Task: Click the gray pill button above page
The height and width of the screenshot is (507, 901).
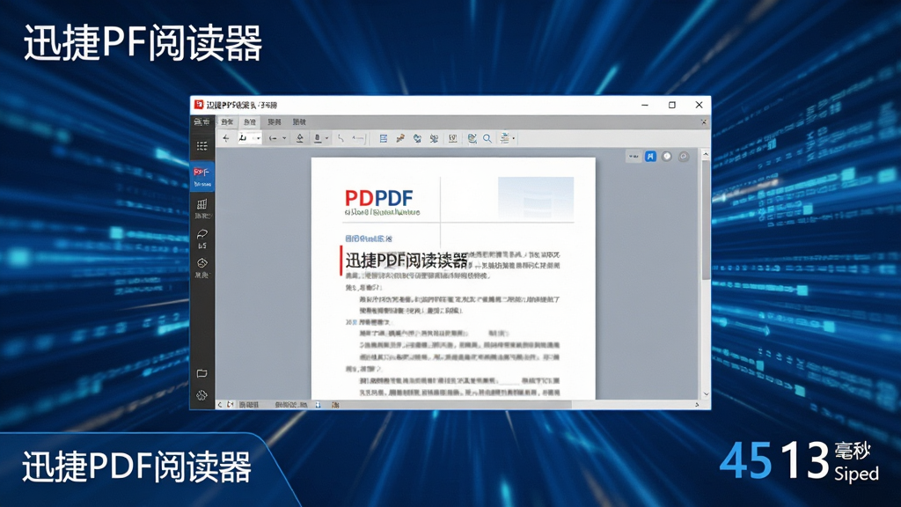Action: (634, 157)
